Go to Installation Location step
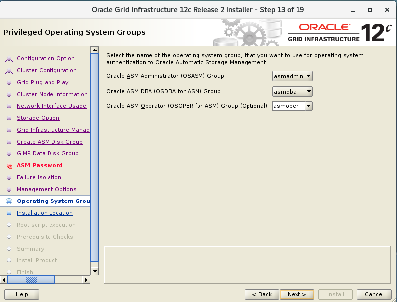The width and height of the screenshot is (397, 302). (x=45, y=213)
